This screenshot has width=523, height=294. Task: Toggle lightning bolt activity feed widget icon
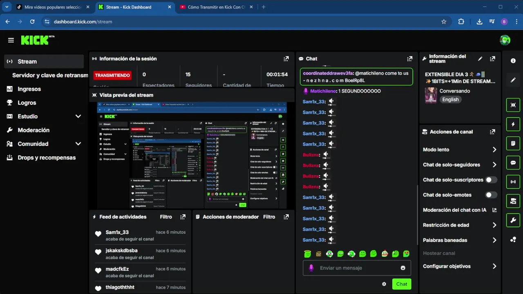pyautogui.click(x=513, y=124)
